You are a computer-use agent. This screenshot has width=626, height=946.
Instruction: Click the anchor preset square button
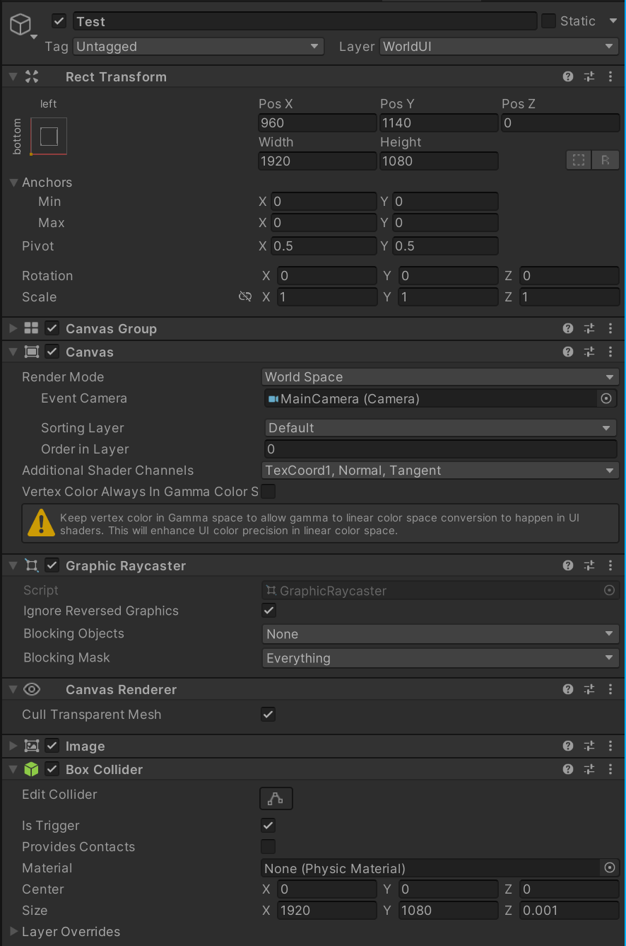48,137
